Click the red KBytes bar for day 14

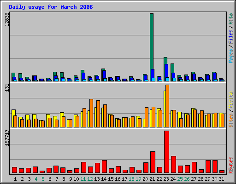tap(104, 167)
